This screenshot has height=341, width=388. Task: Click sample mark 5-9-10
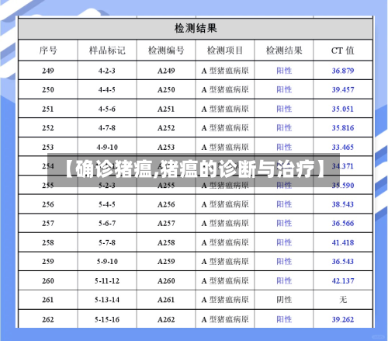click(x=107, y=262)
